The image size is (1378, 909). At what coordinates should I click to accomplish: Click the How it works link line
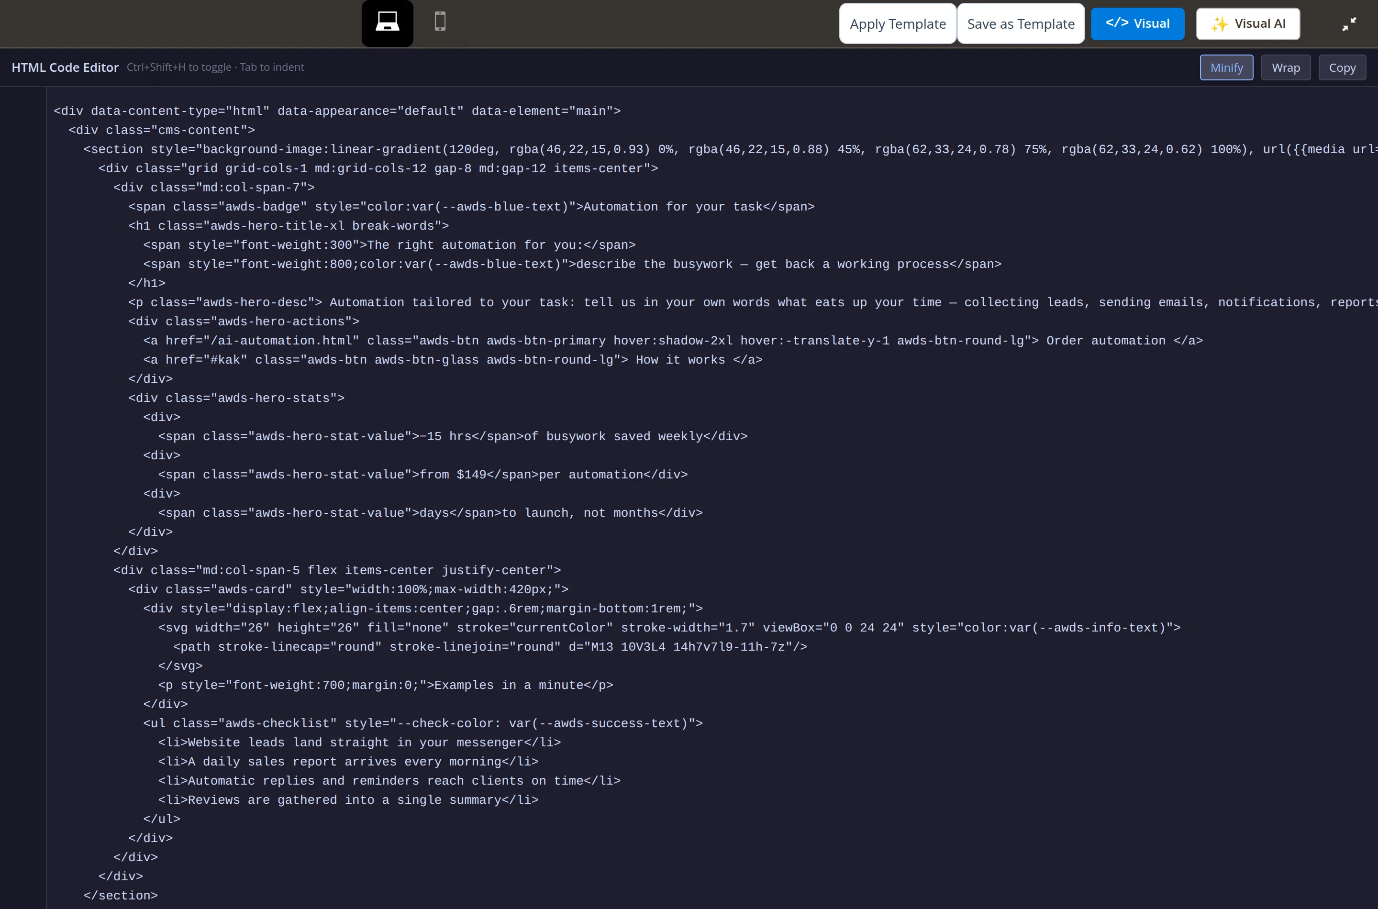coord(453,359)
